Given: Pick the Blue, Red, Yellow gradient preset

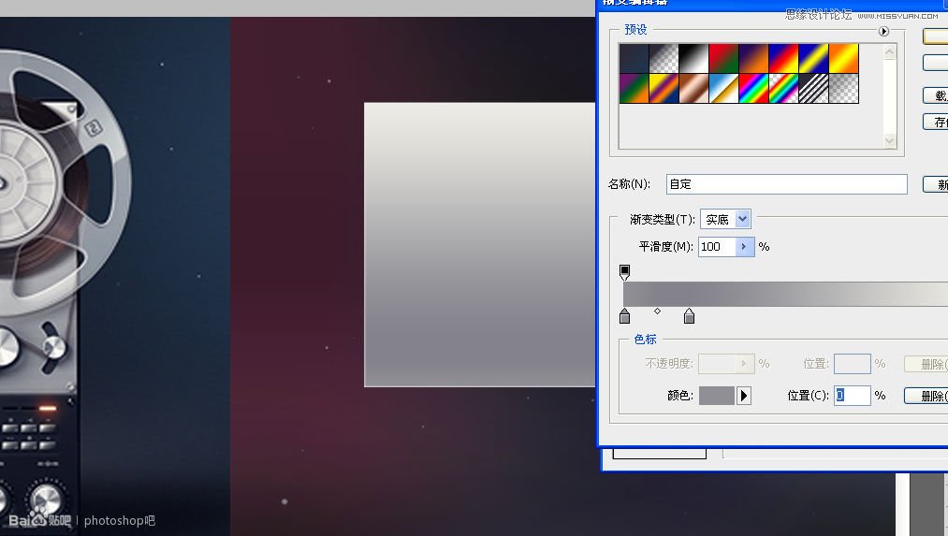Looking at the screenshot, I should 783,59.
